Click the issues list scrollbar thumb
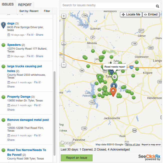The width and height of the screenshot is (163, 163). (x=54, y=113)
